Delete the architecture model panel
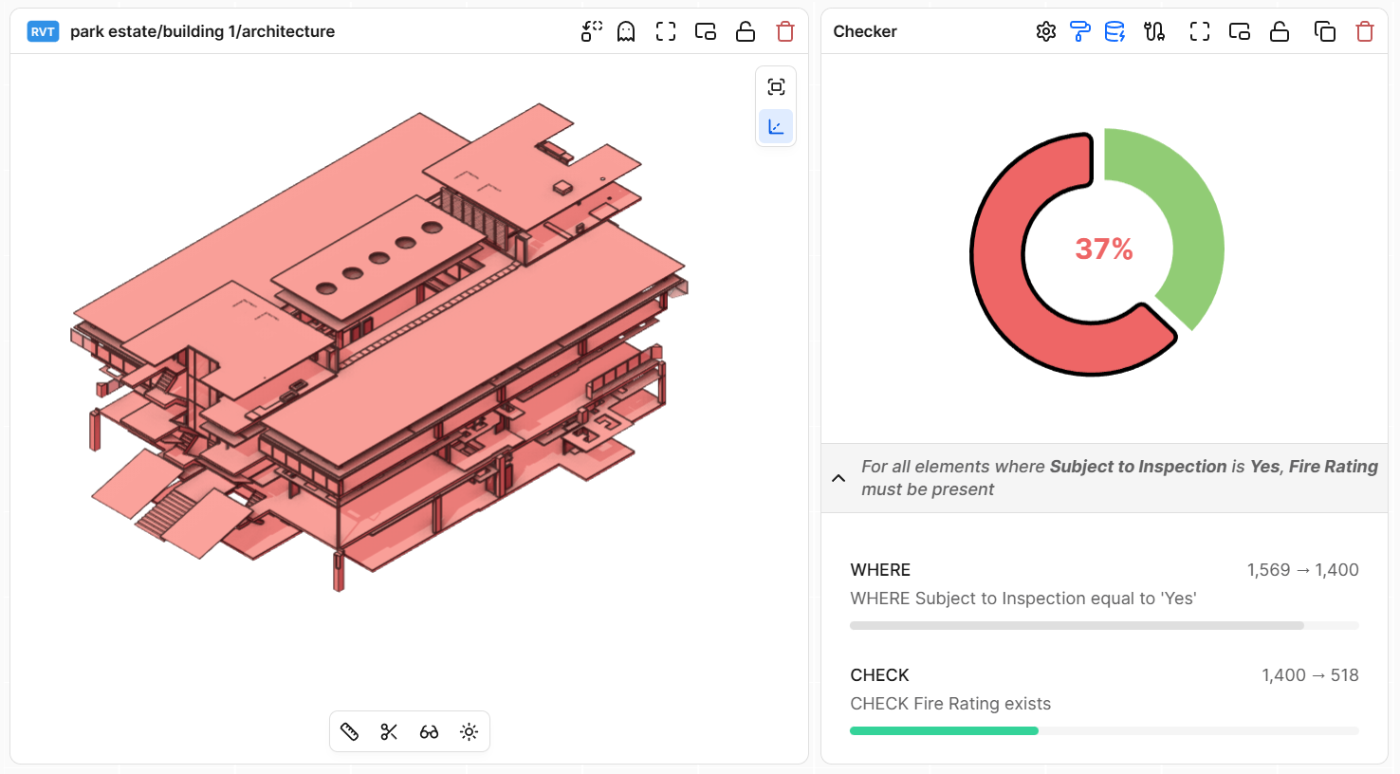This screenshot has width=1400, height=774. [x=785, y=31]
